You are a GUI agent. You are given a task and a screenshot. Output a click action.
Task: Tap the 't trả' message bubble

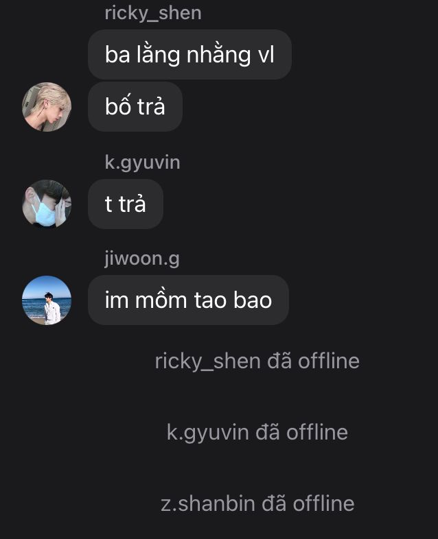126,204
